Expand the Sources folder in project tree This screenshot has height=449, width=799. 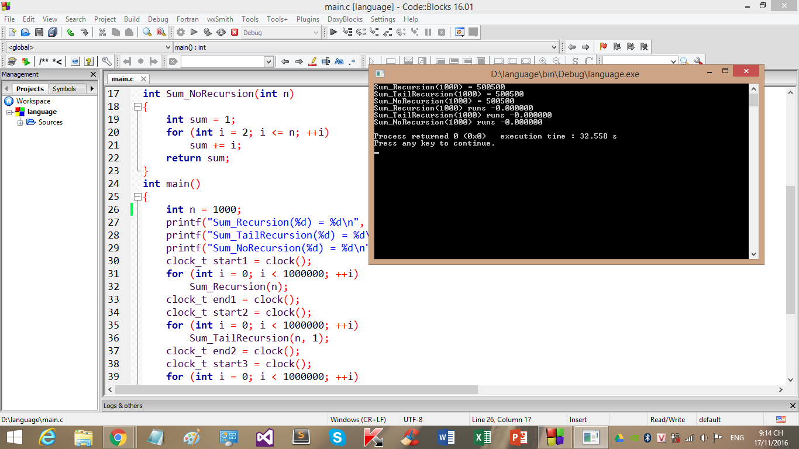click(x=20, y=123)
